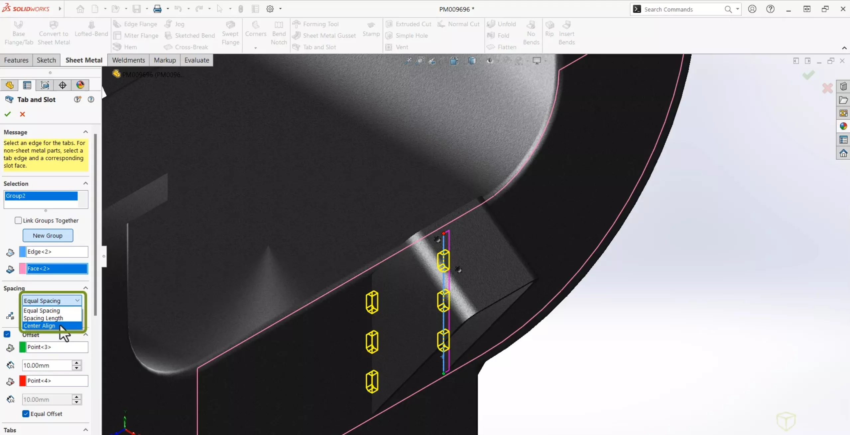Toggle Equal Offset checkbox on
The image size is (850, 435).
[x=26, y=413]
